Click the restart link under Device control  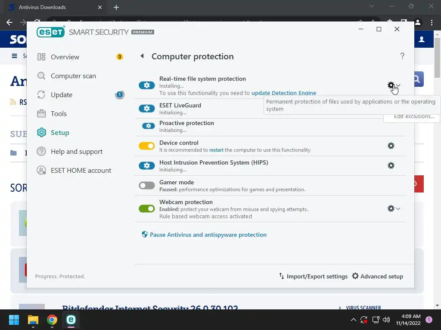point(216,150)
